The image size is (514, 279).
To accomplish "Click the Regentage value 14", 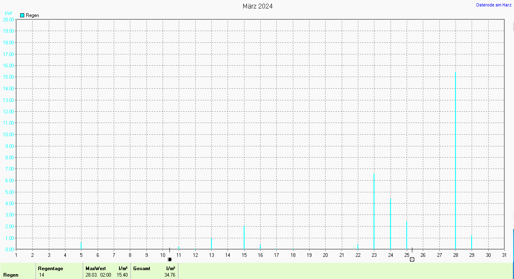I will click(42, 275).
